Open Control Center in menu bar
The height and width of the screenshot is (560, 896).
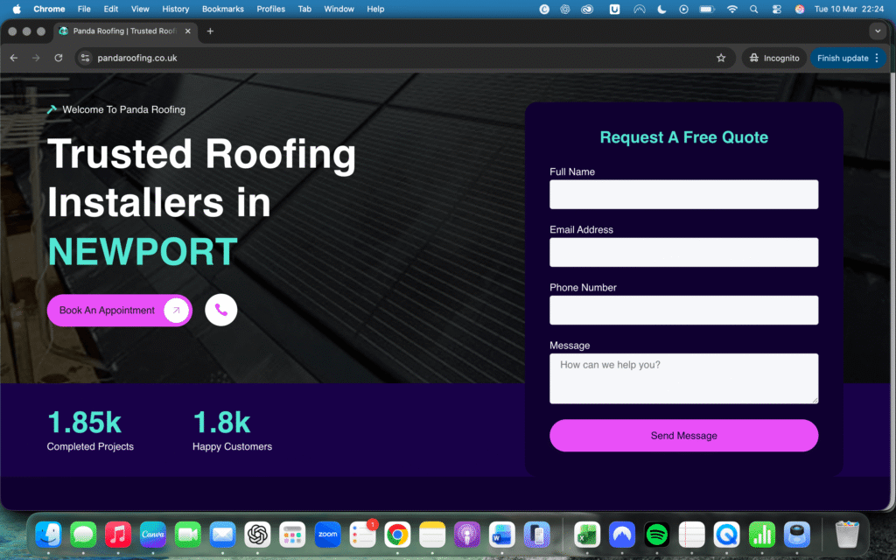[x=776, y=9]
